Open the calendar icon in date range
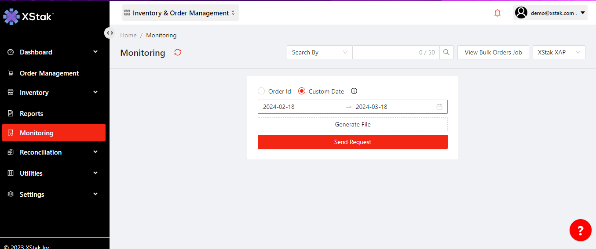Screen dimensions: 596x249 pos(439,107)
